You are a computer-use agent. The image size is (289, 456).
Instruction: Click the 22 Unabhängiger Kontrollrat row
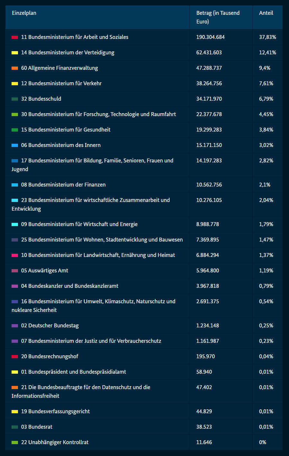[55, 442]
